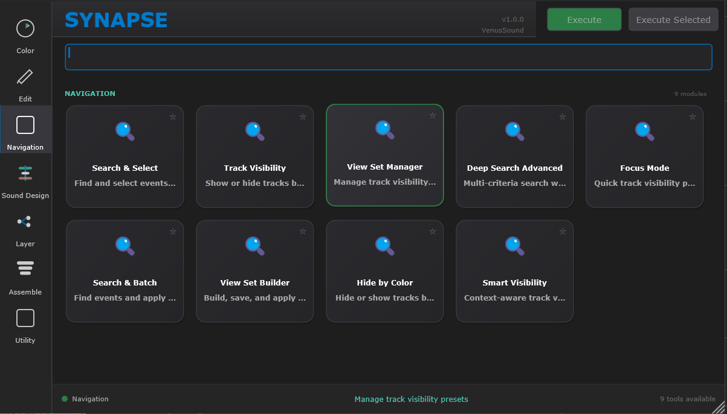Click the green Navigation status indicator dot
727x414 pixels.
65,399
